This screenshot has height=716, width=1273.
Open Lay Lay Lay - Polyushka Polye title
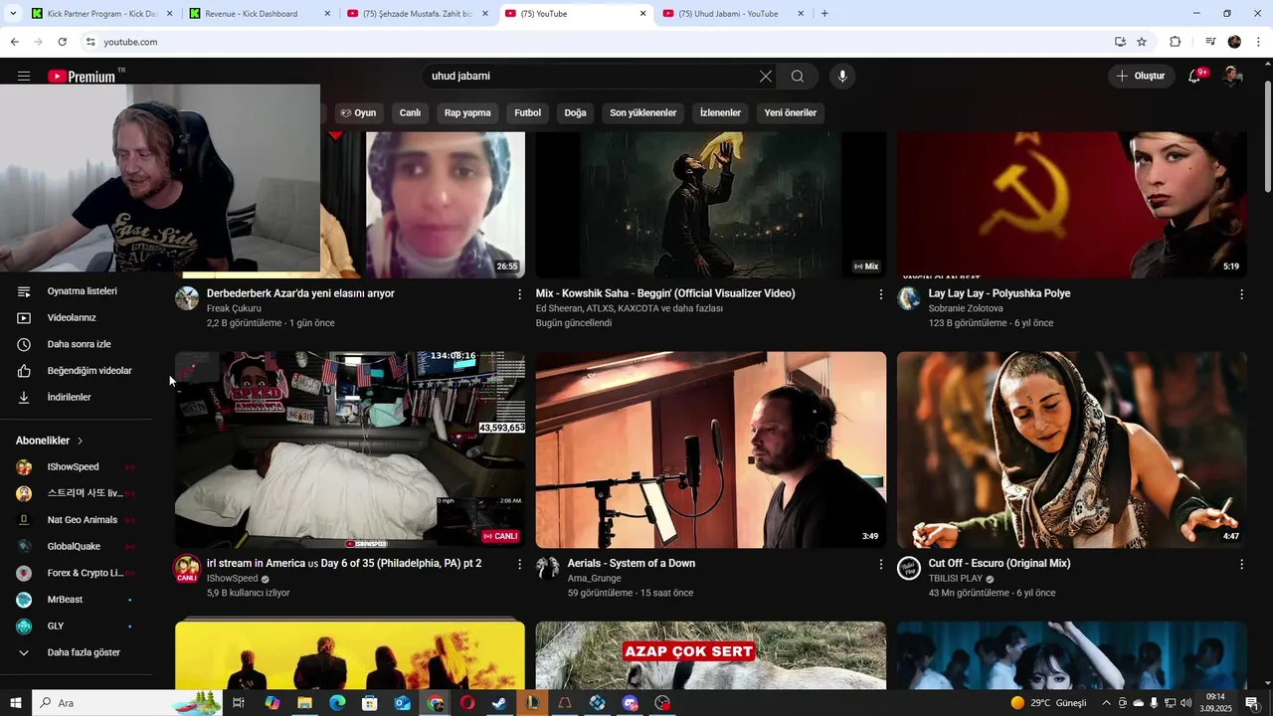coord(1000,294)
